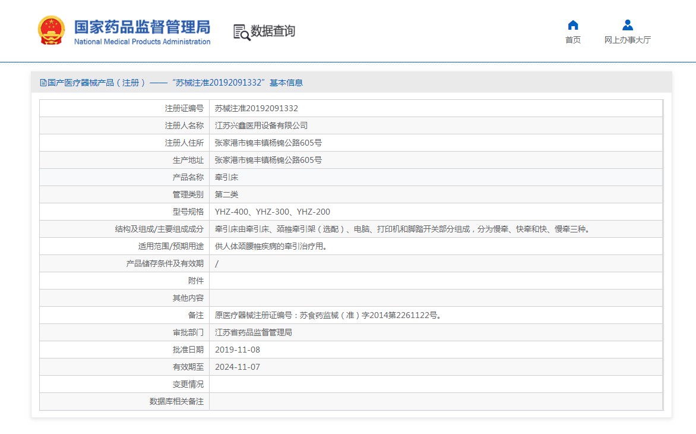Click the slash value in 产品储存条件 row
Viewport: 696px width, 434px height.
(x=217, y=264)
